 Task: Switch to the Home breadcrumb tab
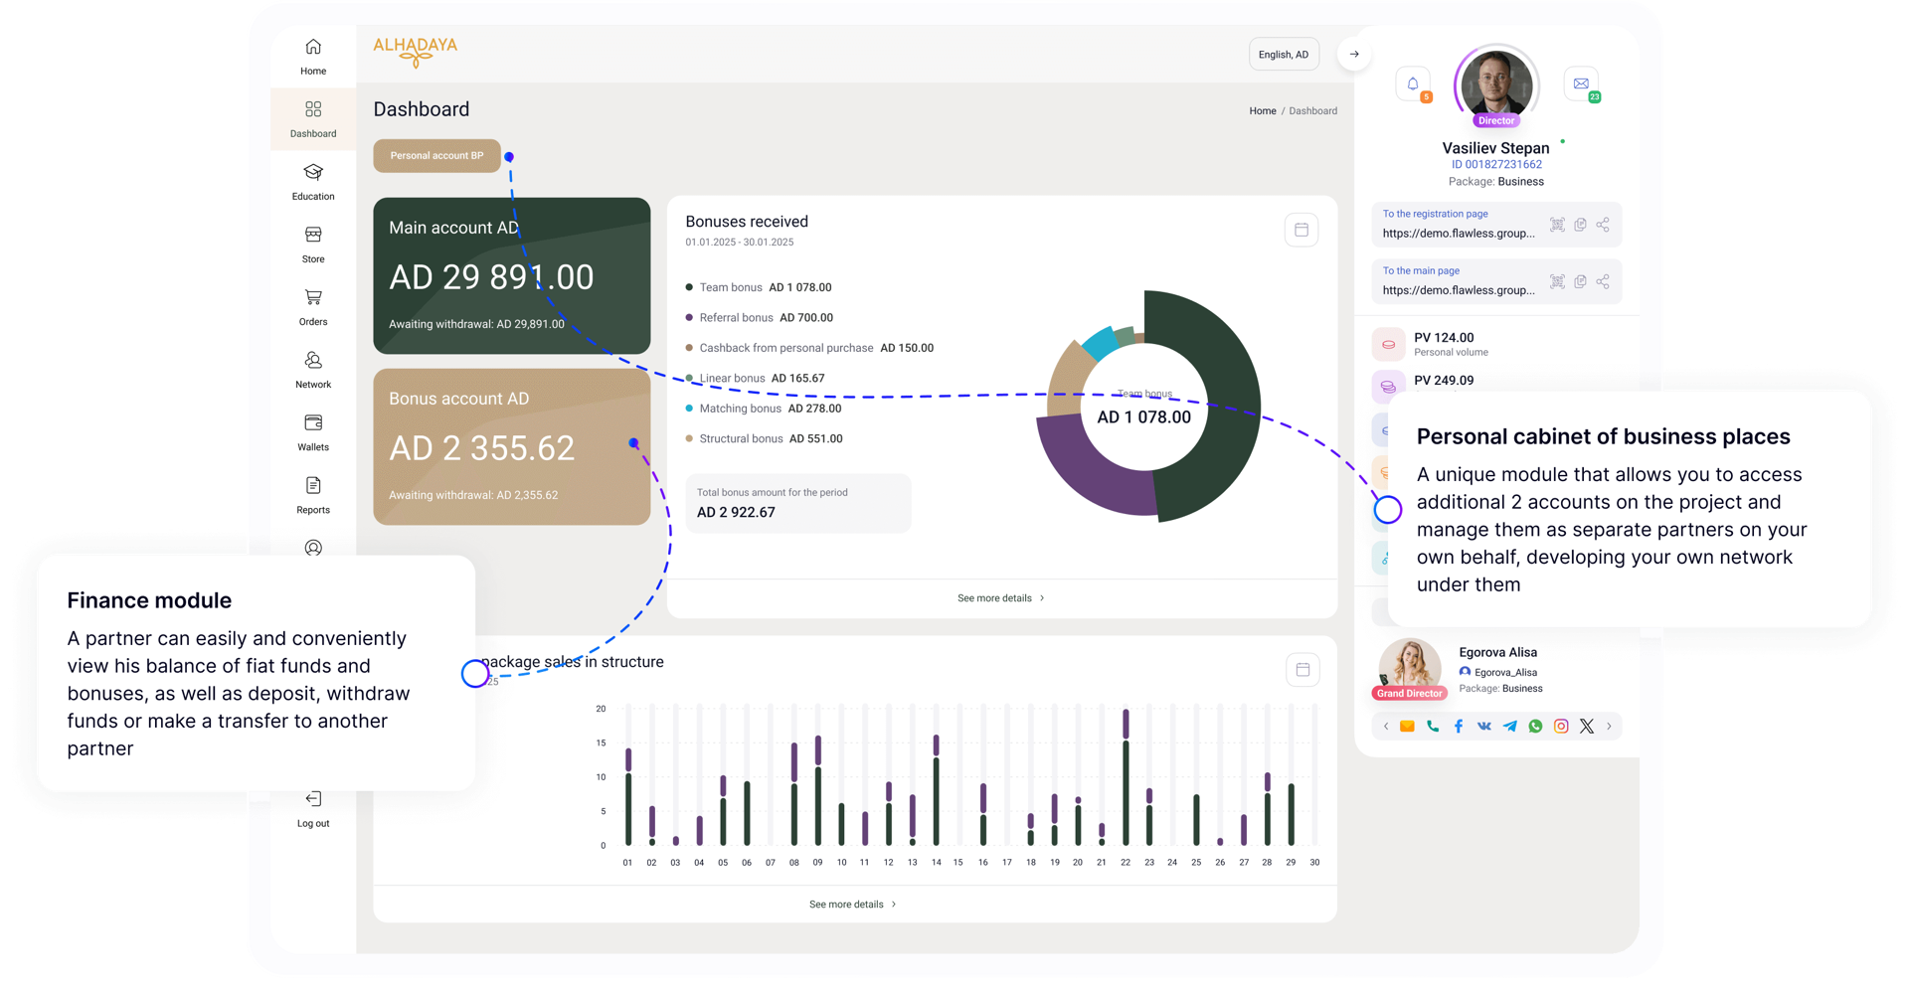point(1262,110)
